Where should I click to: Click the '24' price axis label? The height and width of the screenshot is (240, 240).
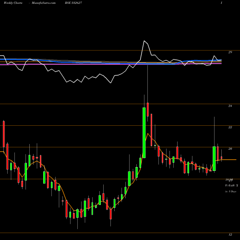230,106
